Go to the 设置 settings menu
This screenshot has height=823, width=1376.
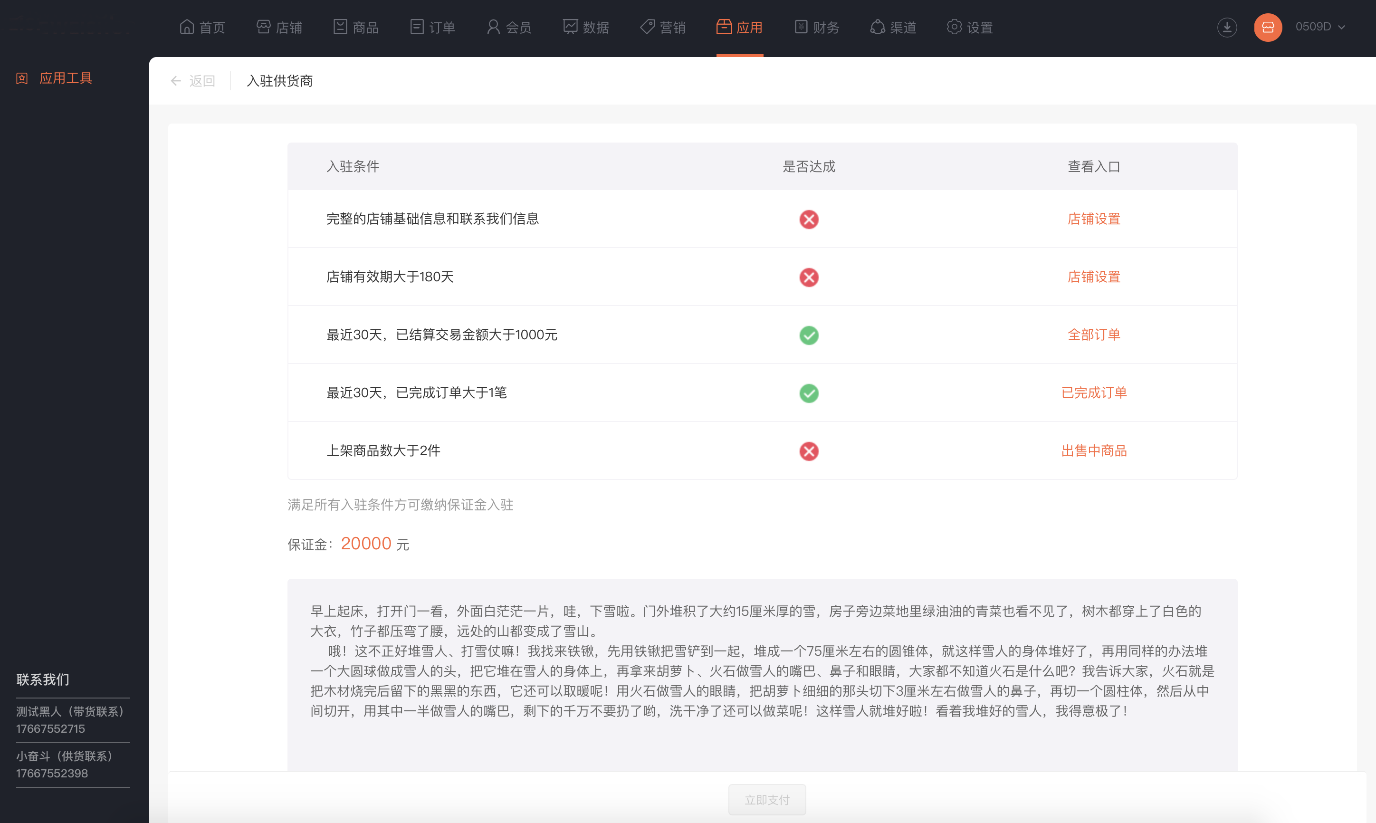970,27
